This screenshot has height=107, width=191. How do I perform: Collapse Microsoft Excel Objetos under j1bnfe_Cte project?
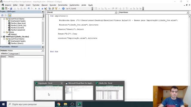pos(4,39)
